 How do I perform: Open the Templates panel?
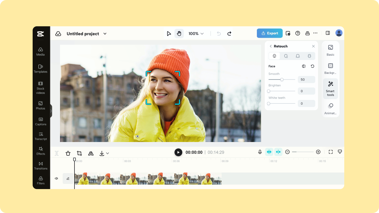point(41,69)
